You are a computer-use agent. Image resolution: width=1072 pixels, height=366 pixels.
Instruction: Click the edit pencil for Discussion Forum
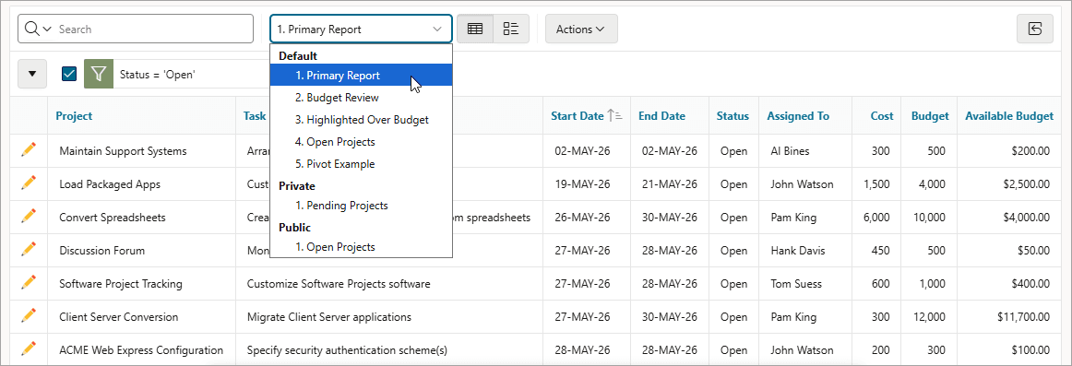28,249
